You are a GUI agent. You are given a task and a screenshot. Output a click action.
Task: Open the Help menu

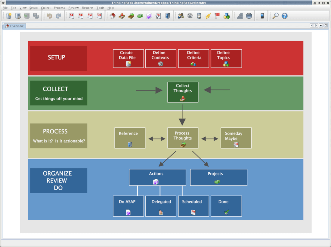(x=111, y=8)
